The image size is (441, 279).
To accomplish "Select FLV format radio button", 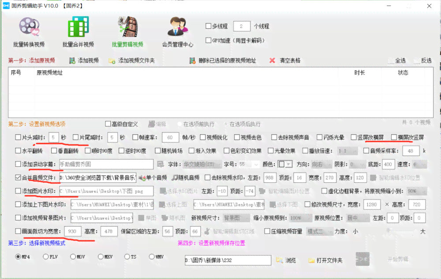I will [45, 257].
